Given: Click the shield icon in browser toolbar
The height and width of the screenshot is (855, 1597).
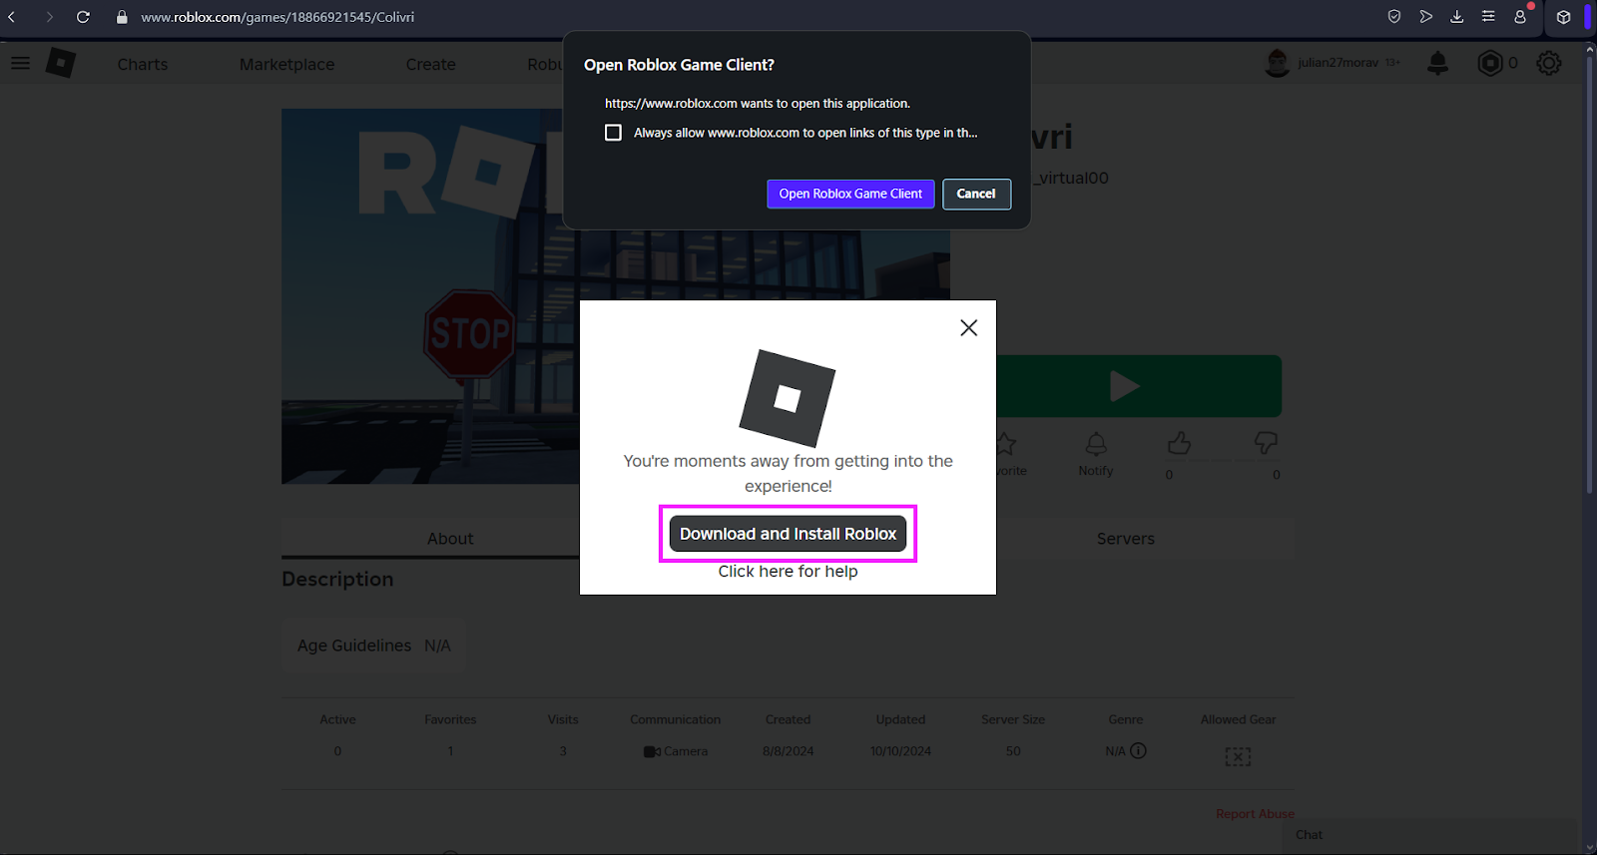Looking at the screenshot, I should (x=1394, y=16).
